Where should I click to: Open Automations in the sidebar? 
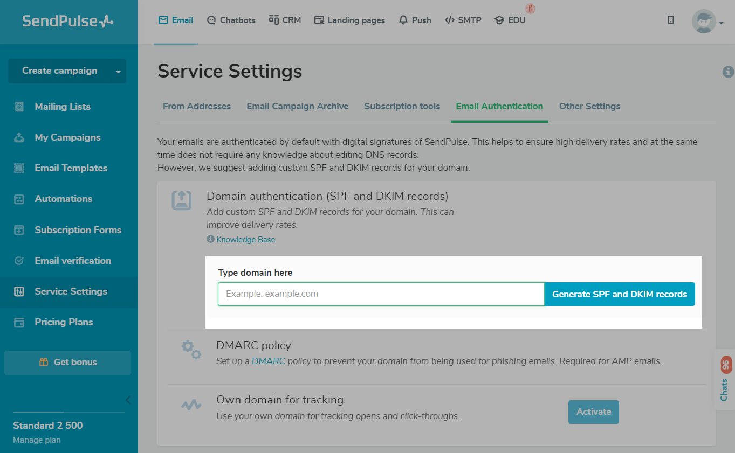(63, 199)
